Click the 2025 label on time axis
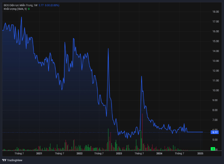Viewport: 224px width, 164px height. (200, 154)
